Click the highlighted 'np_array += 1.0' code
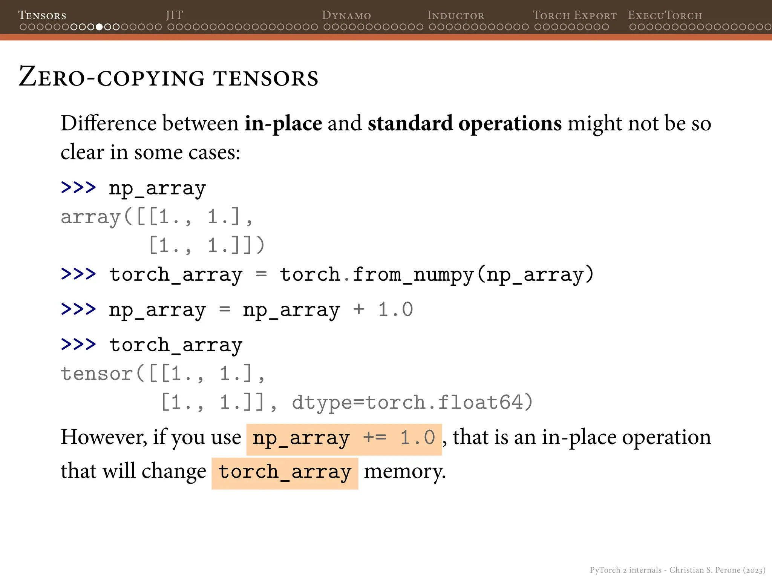772x579 pixels. pos(344,440)
